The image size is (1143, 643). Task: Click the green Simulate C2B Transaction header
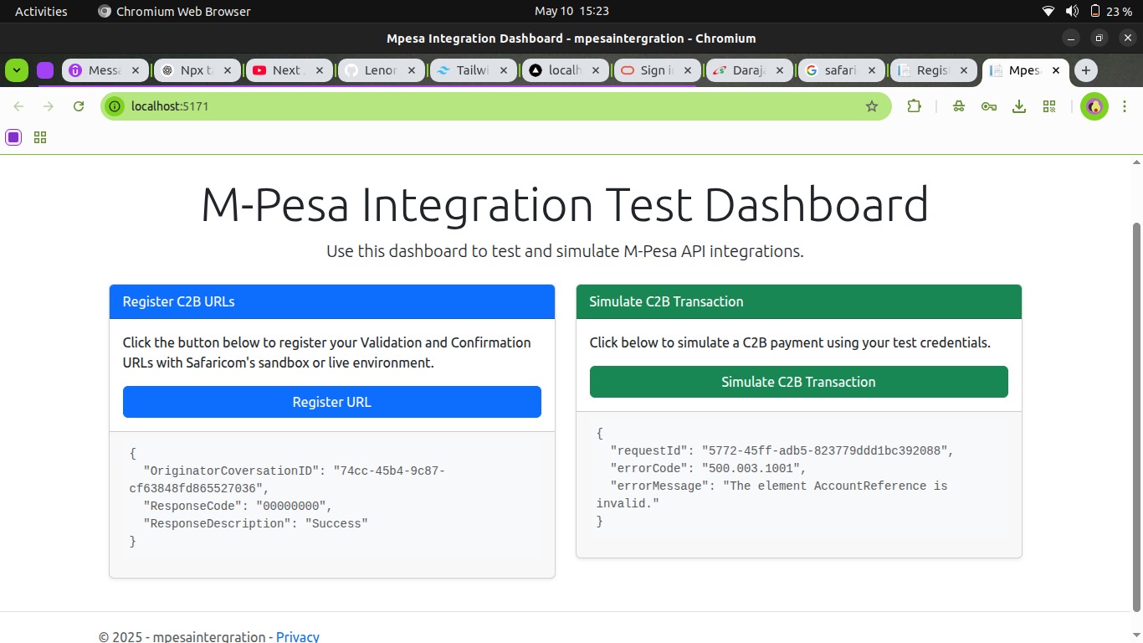point(799,301)
